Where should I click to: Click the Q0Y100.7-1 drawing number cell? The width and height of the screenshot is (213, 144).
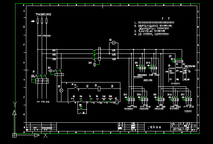[x=179, y=129]
